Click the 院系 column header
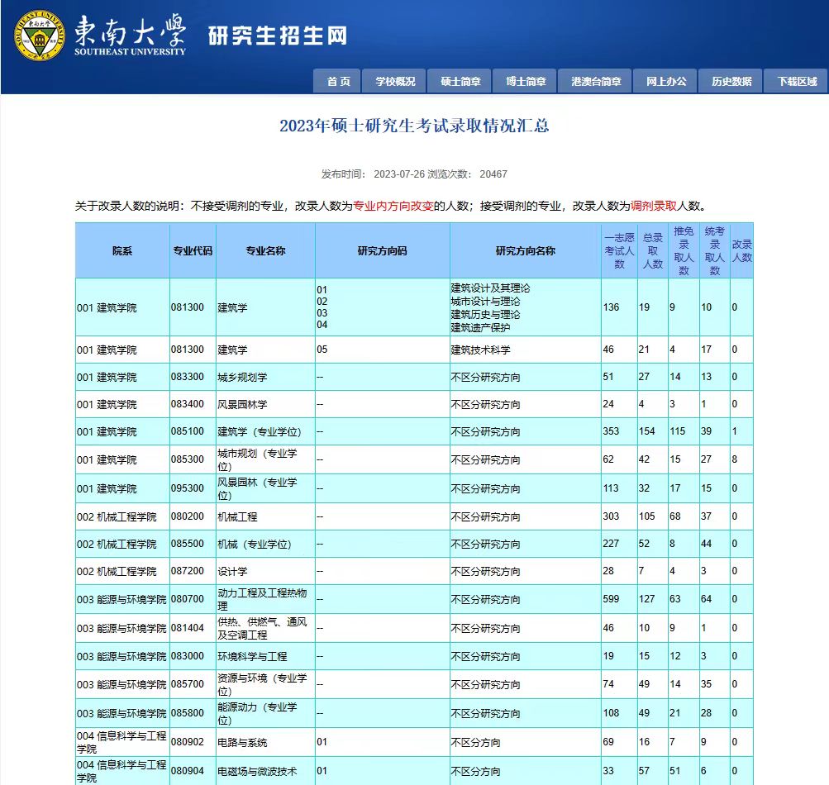 click(122, 250)
